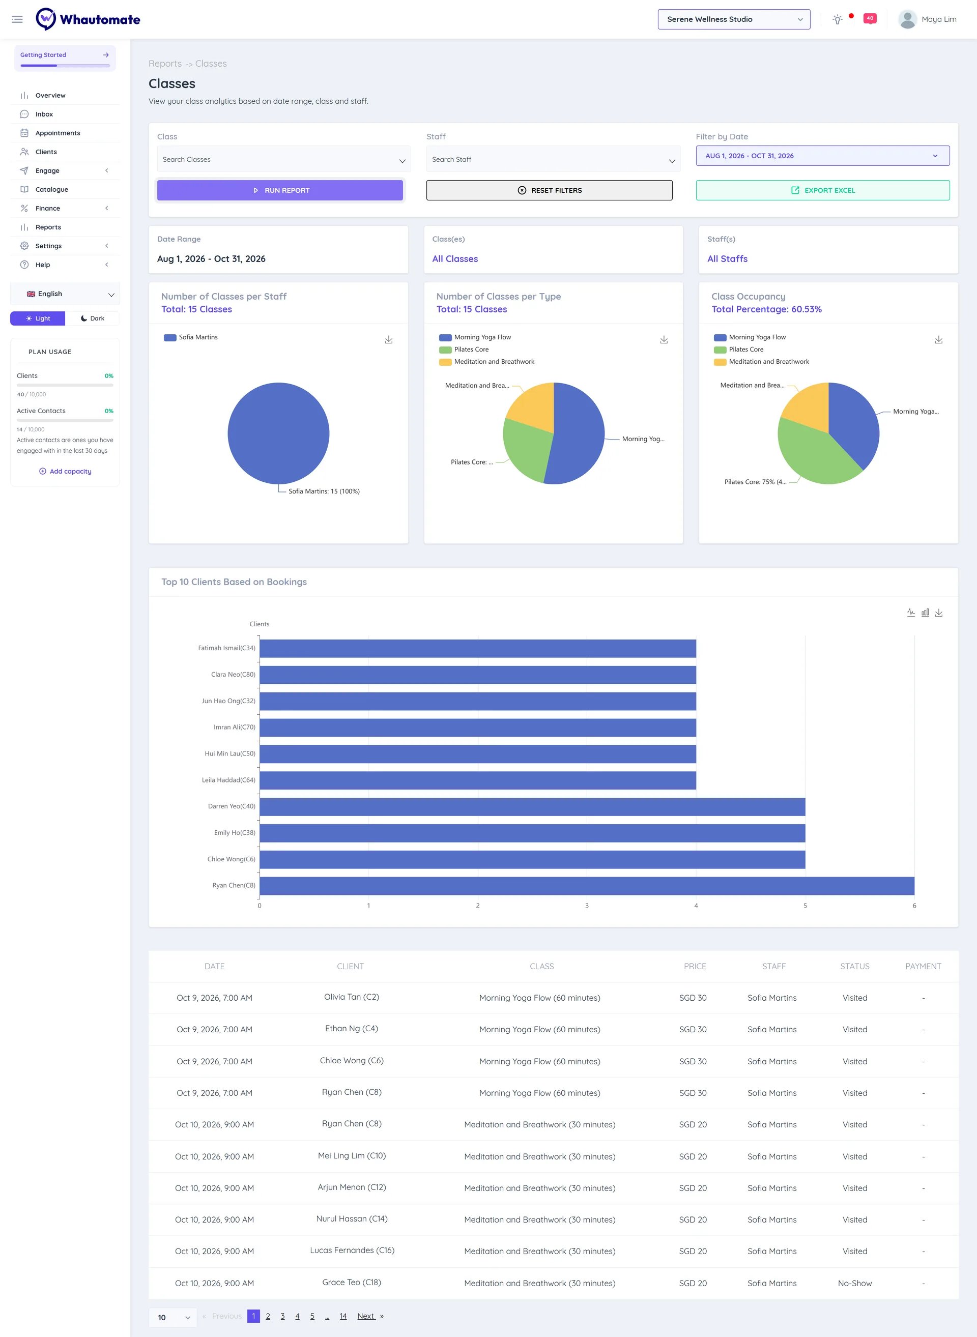Click the EXPORT EXCEL button
Screen dimensions: 977x1337
point(823,190)
